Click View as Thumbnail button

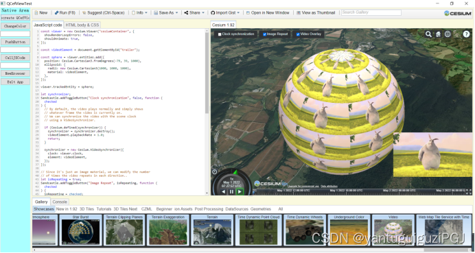316,13
